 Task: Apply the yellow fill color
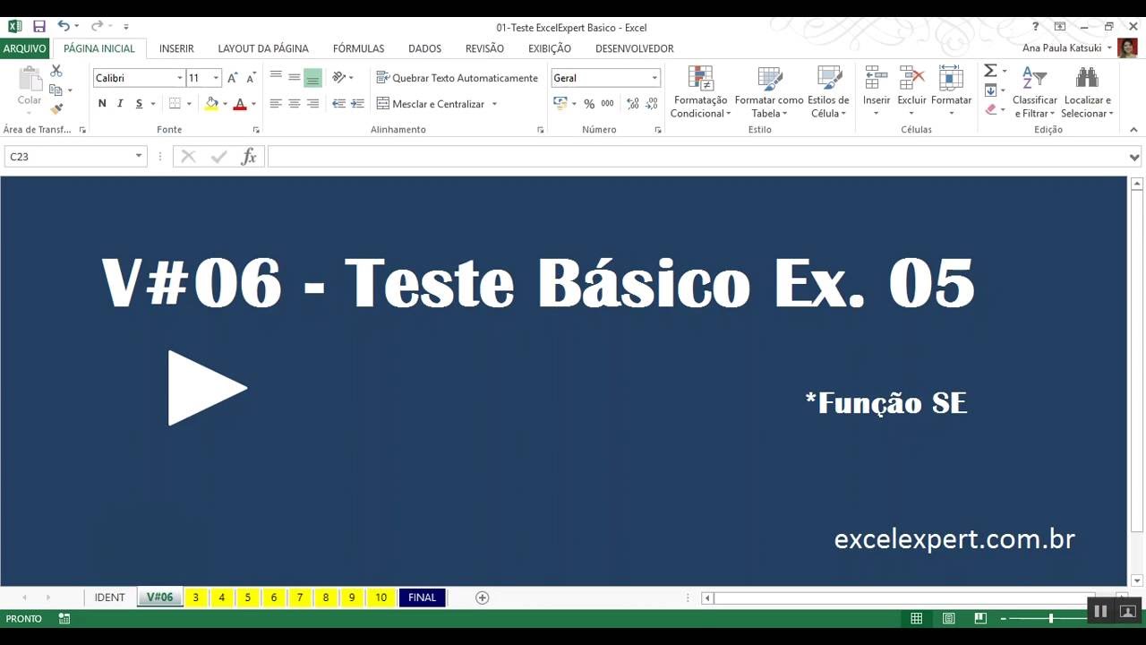coord(211,104)
